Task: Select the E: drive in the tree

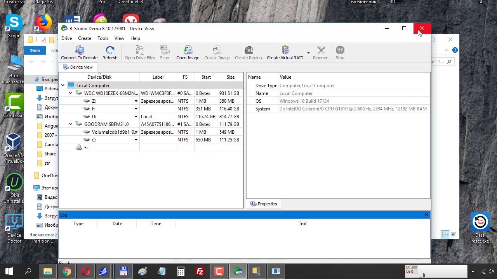Action: pyautogui.click(x=86, y=148)
